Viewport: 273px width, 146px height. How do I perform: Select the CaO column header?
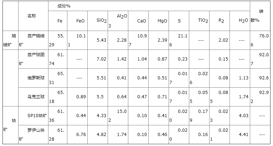point(142,21)
